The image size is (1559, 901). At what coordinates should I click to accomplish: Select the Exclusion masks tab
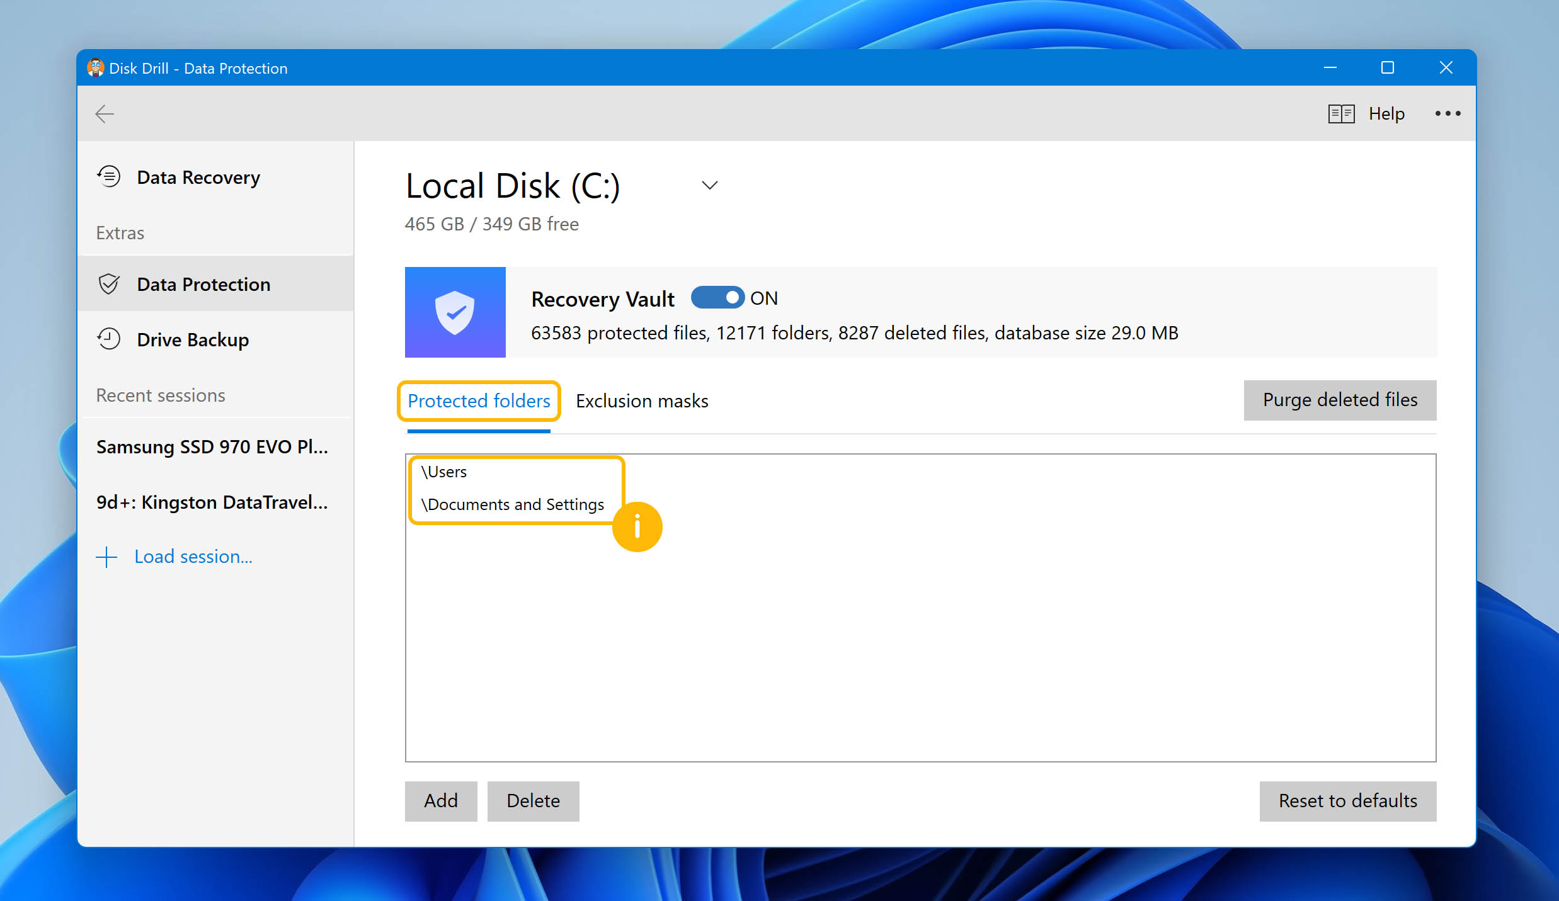(x=641, y=401)
